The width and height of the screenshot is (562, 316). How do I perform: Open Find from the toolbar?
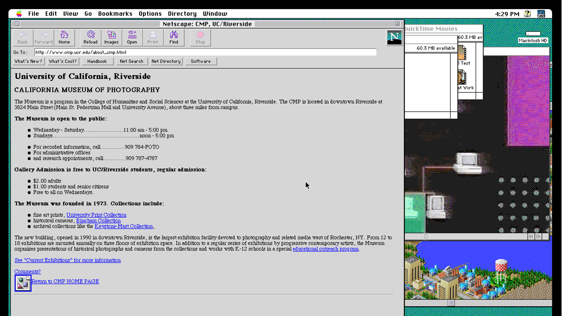click(174, 38)
